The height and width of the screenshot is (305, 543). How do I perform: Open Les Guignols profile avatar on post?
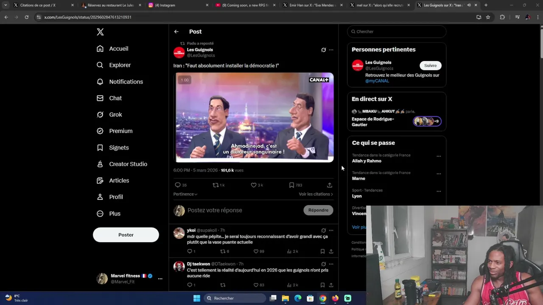(x=179, y=53)
